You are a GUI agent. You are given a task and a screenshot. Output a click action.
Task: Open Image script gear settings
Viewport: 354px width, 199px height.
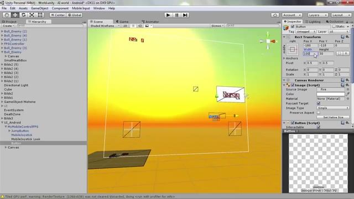[347, 85]
